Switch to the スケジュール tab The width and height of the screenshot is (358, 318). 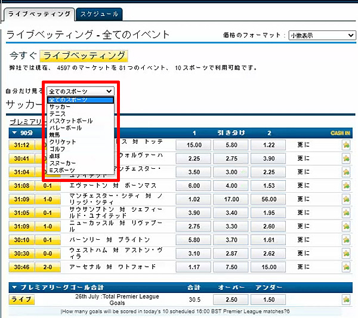tap(99, 14)
